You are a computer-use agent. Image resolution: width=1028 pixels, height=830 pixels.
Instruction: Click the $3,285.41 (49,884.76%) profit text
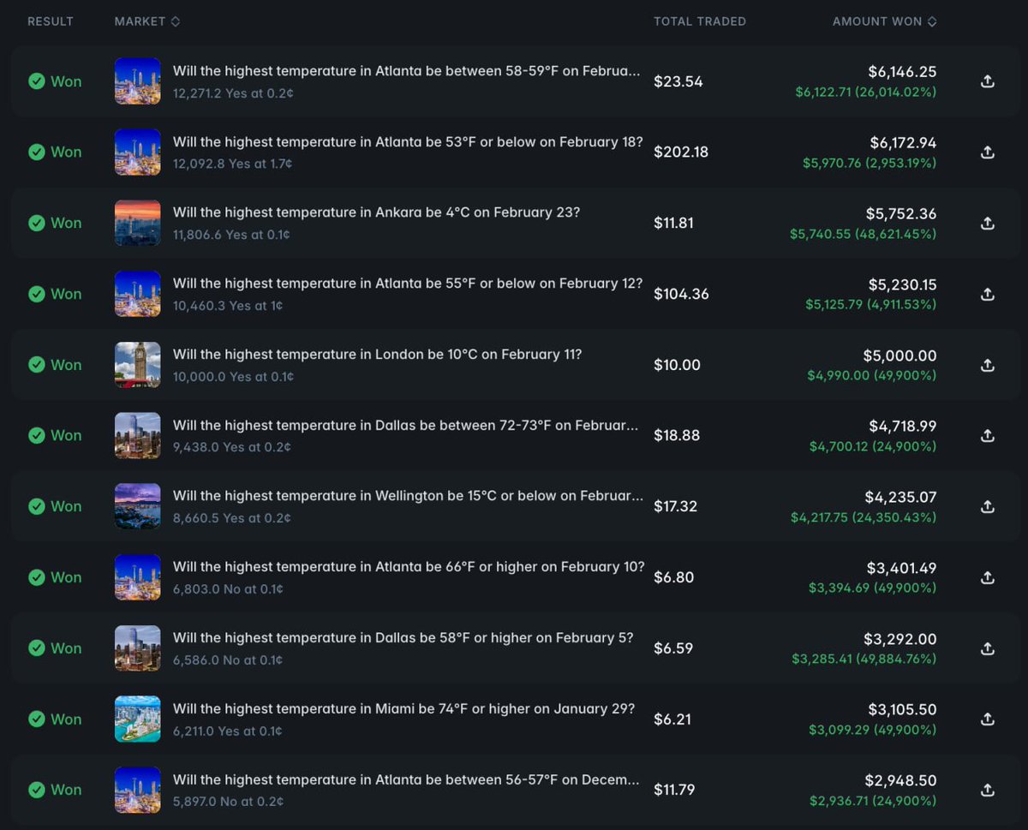coord(864,659)
